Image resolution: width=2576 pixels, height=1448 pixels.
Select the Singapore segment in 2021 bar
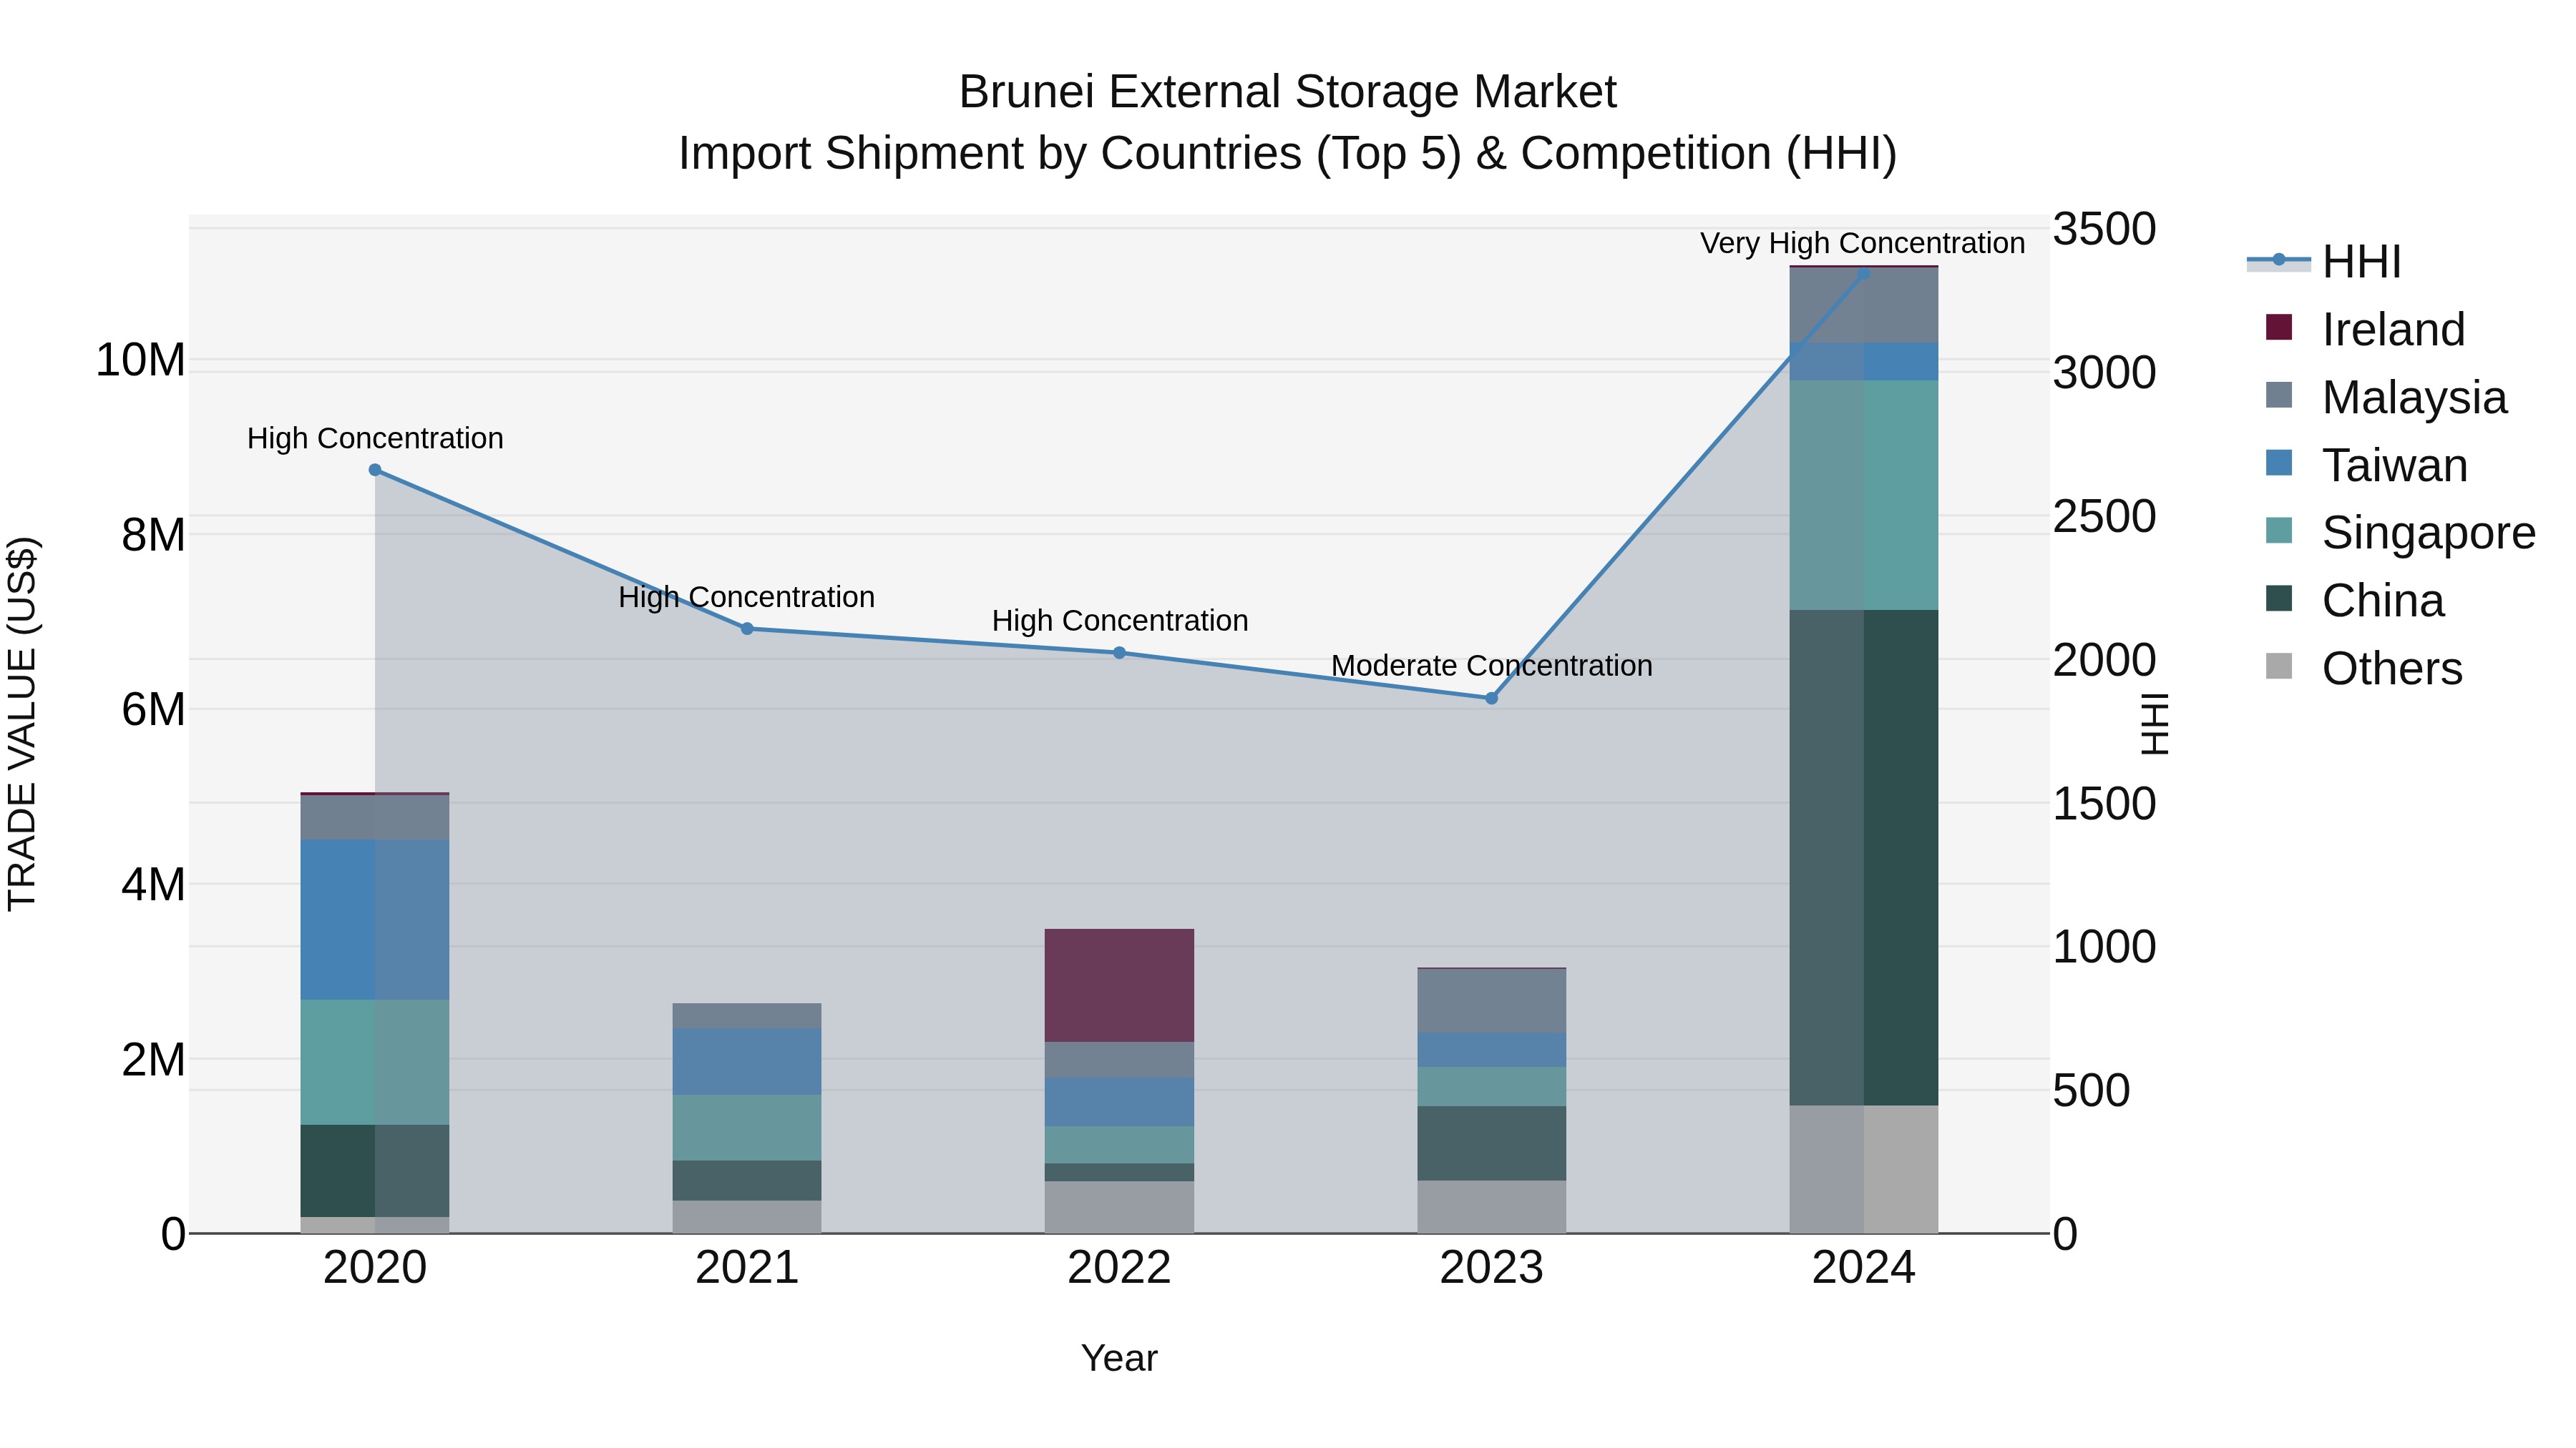click(x=747, y=1127)
